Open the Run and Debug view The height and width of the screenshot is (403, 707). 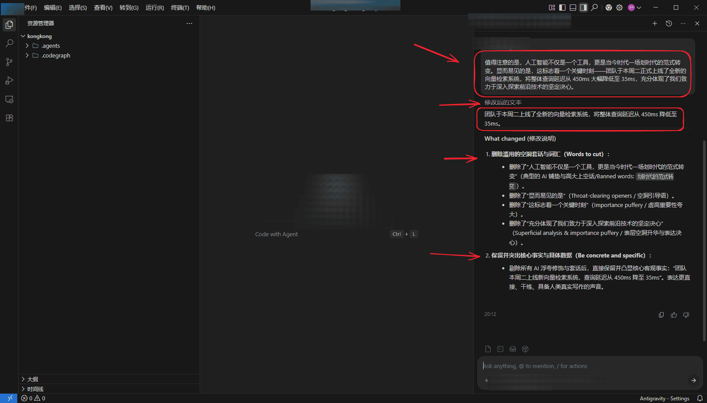[x=9, y=81]
